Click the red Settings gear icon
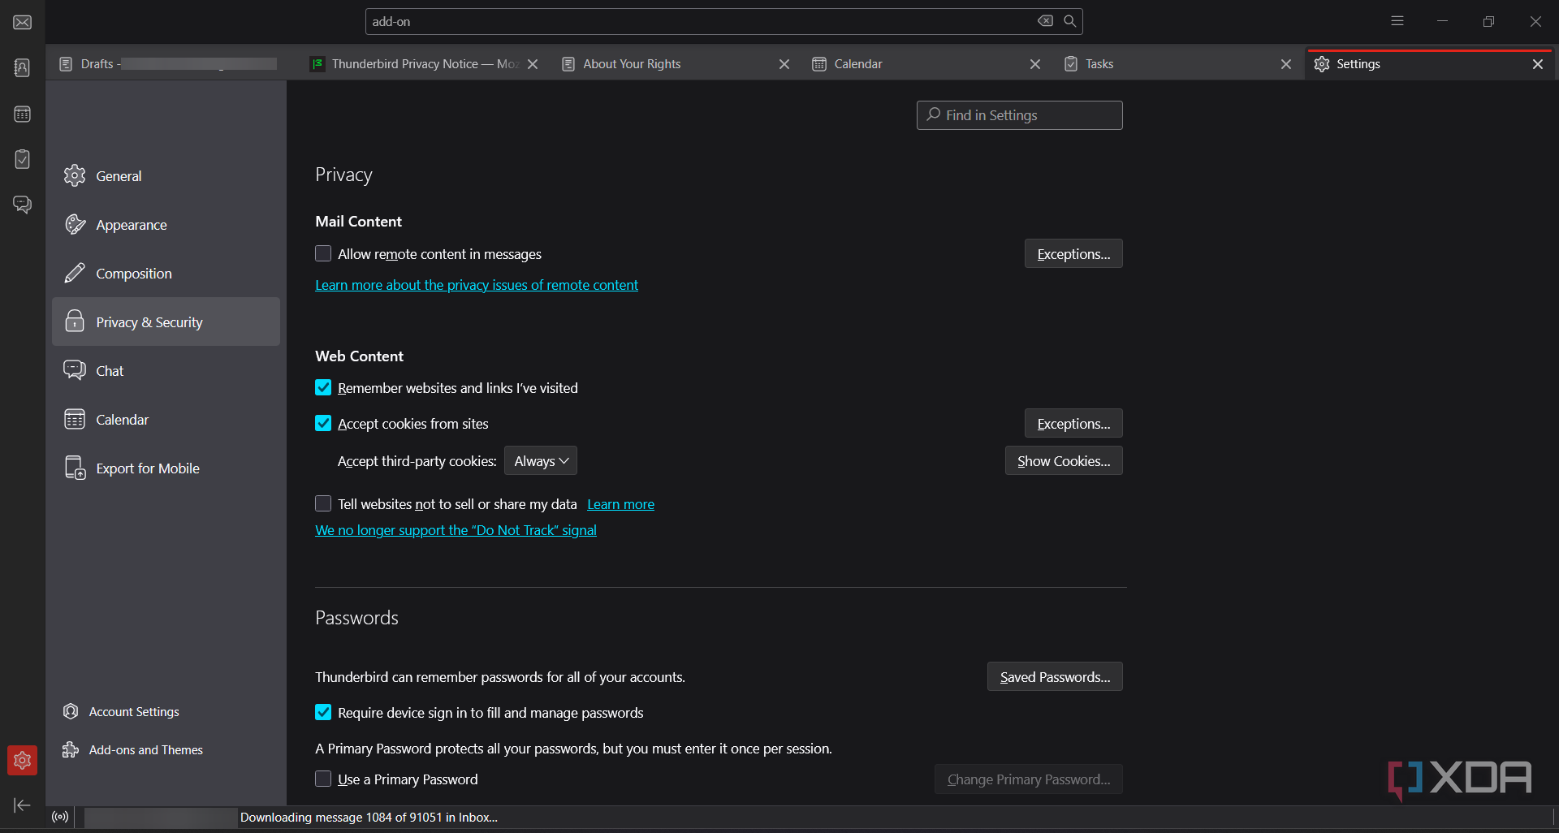Viewport: 1559px width, 833px height. click(x=23, y=761)
